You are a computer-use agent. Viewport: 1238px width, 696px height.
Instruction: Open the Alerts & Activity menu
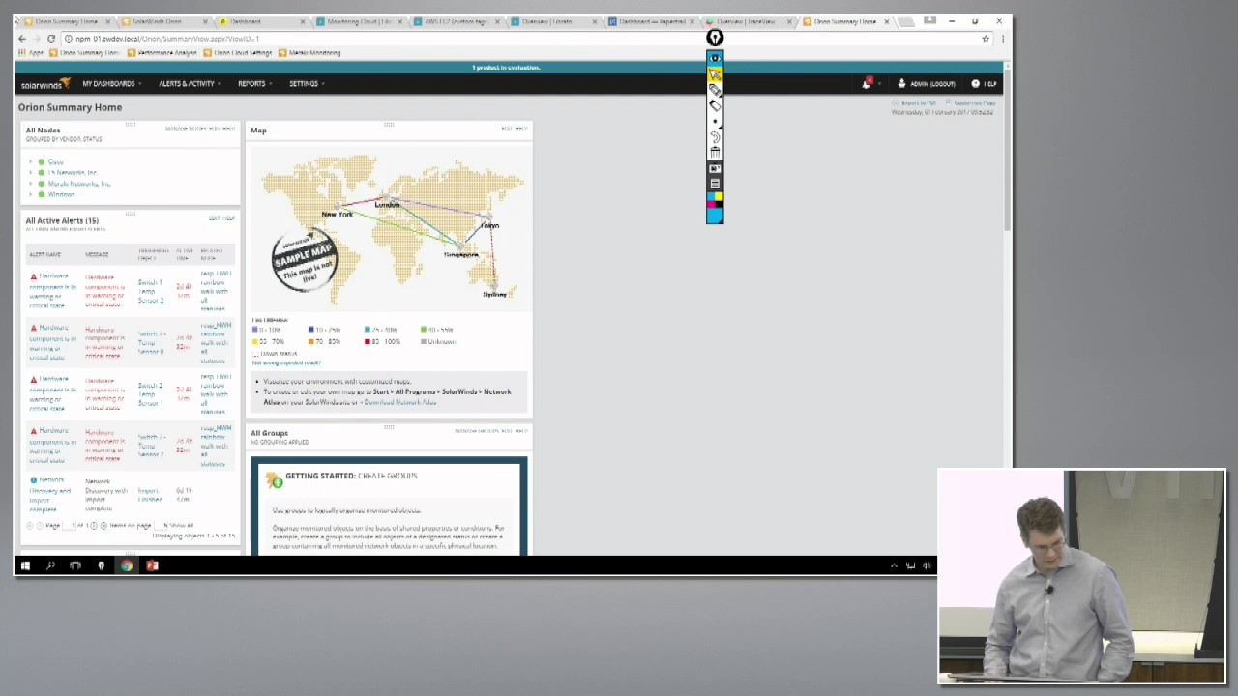click(190, 84)
